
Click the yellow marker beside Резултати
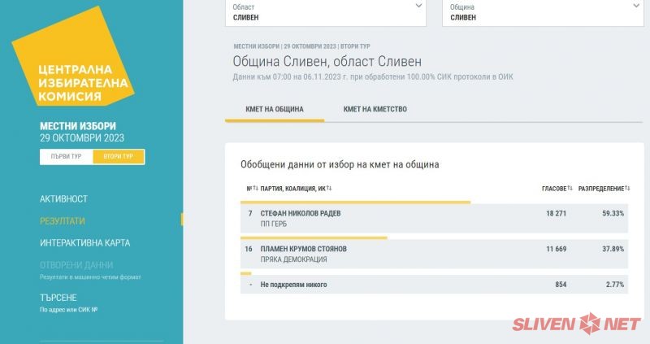(181, 220)
